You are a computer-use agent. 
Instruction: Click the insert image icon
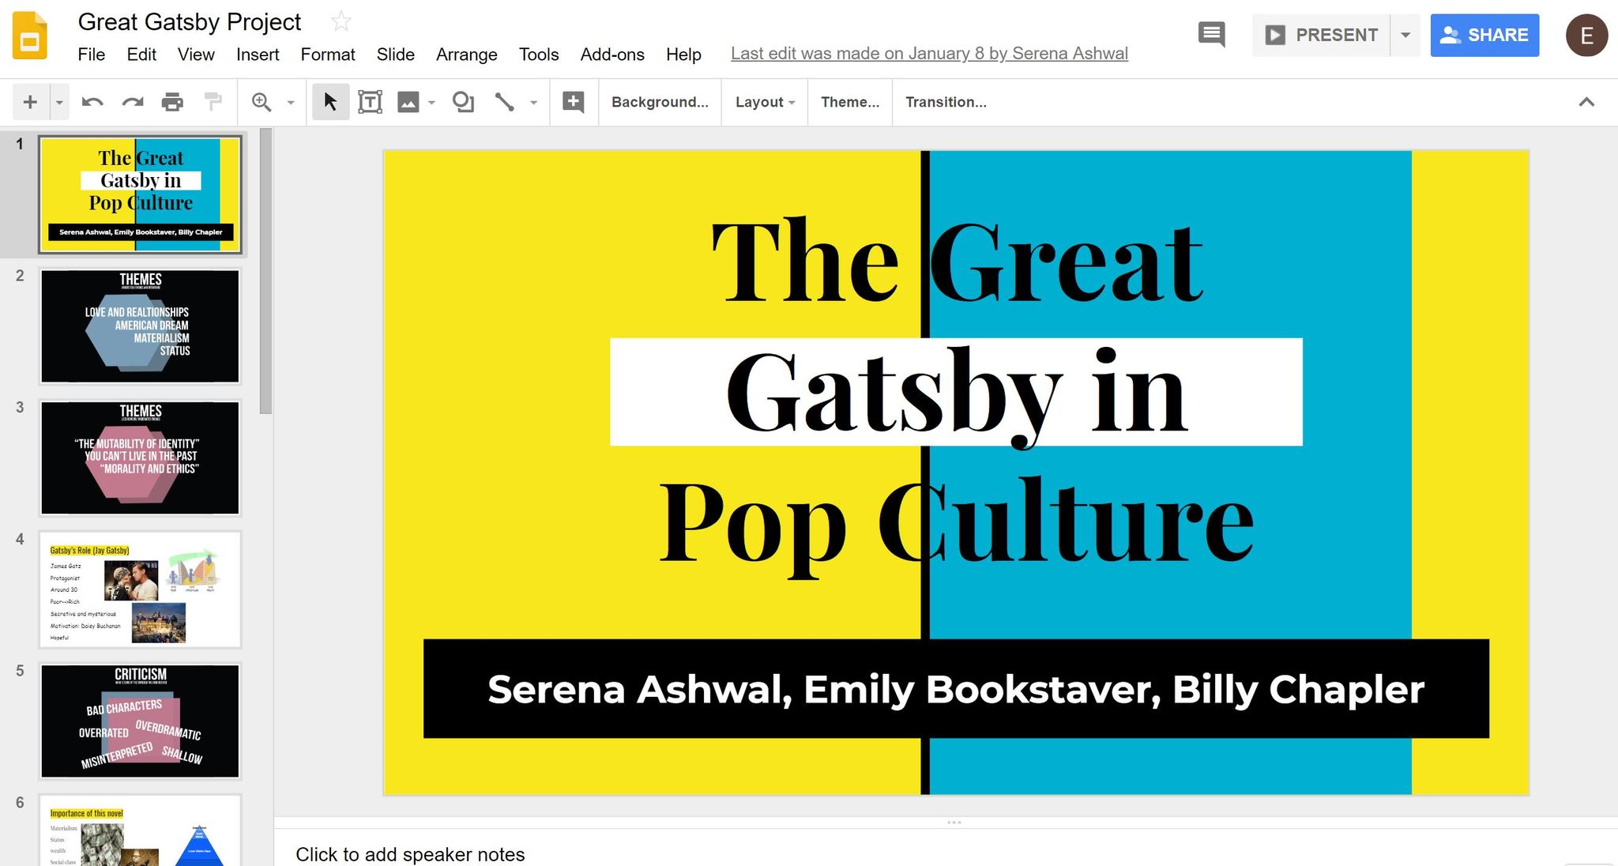click(408, 102)
